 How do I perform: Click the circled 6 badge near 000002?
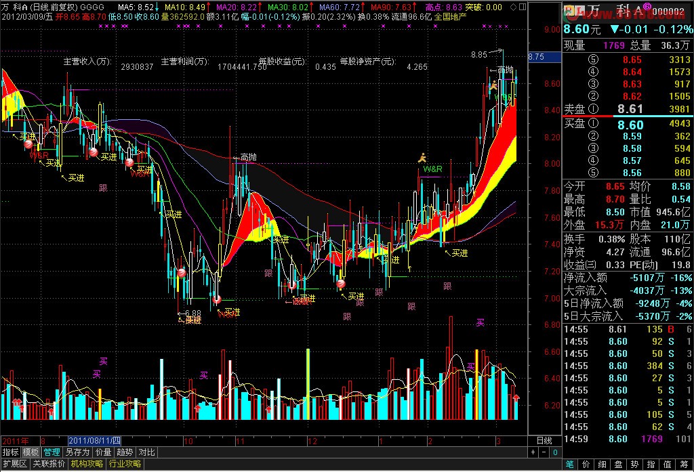pyautogui.click(x=647, y=6)
